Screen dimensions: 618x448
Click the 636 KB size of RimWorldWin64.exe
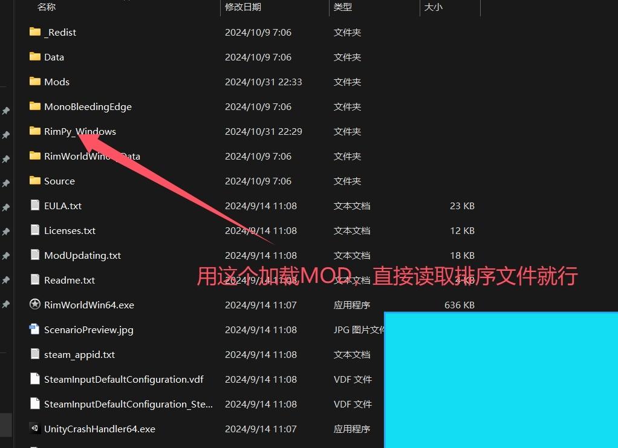(459, 305)
